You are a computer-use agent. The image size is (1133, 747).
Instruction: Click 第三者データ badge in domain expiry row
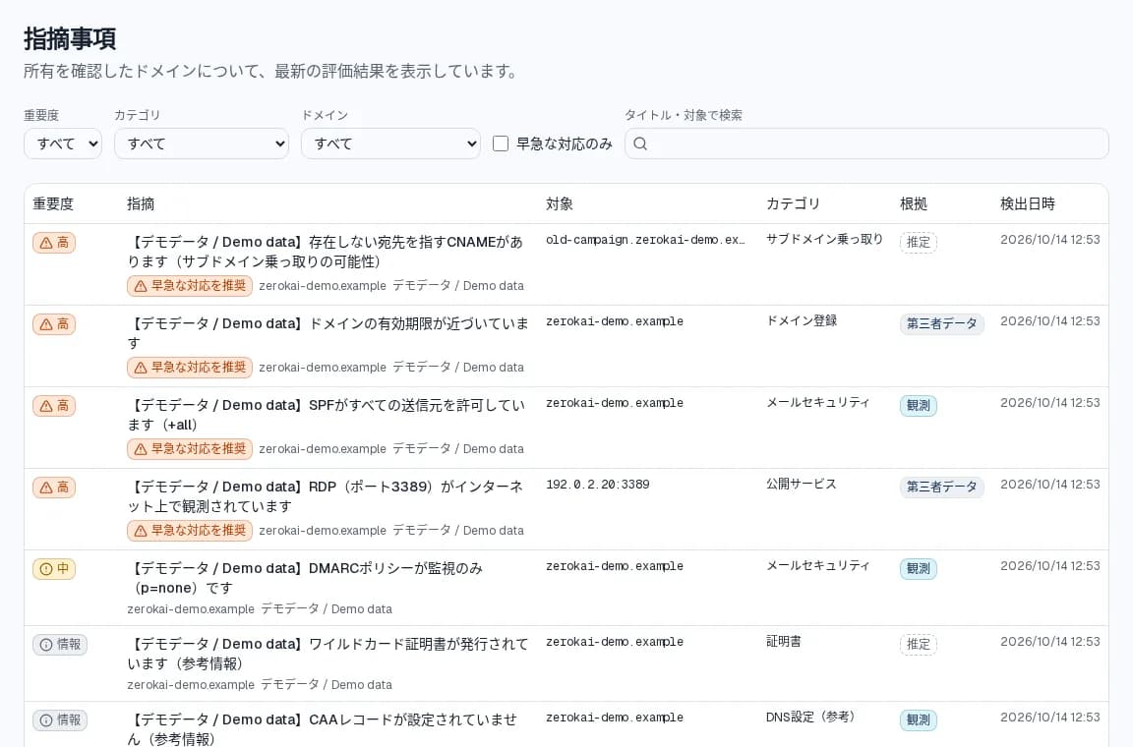pos(941,323)
